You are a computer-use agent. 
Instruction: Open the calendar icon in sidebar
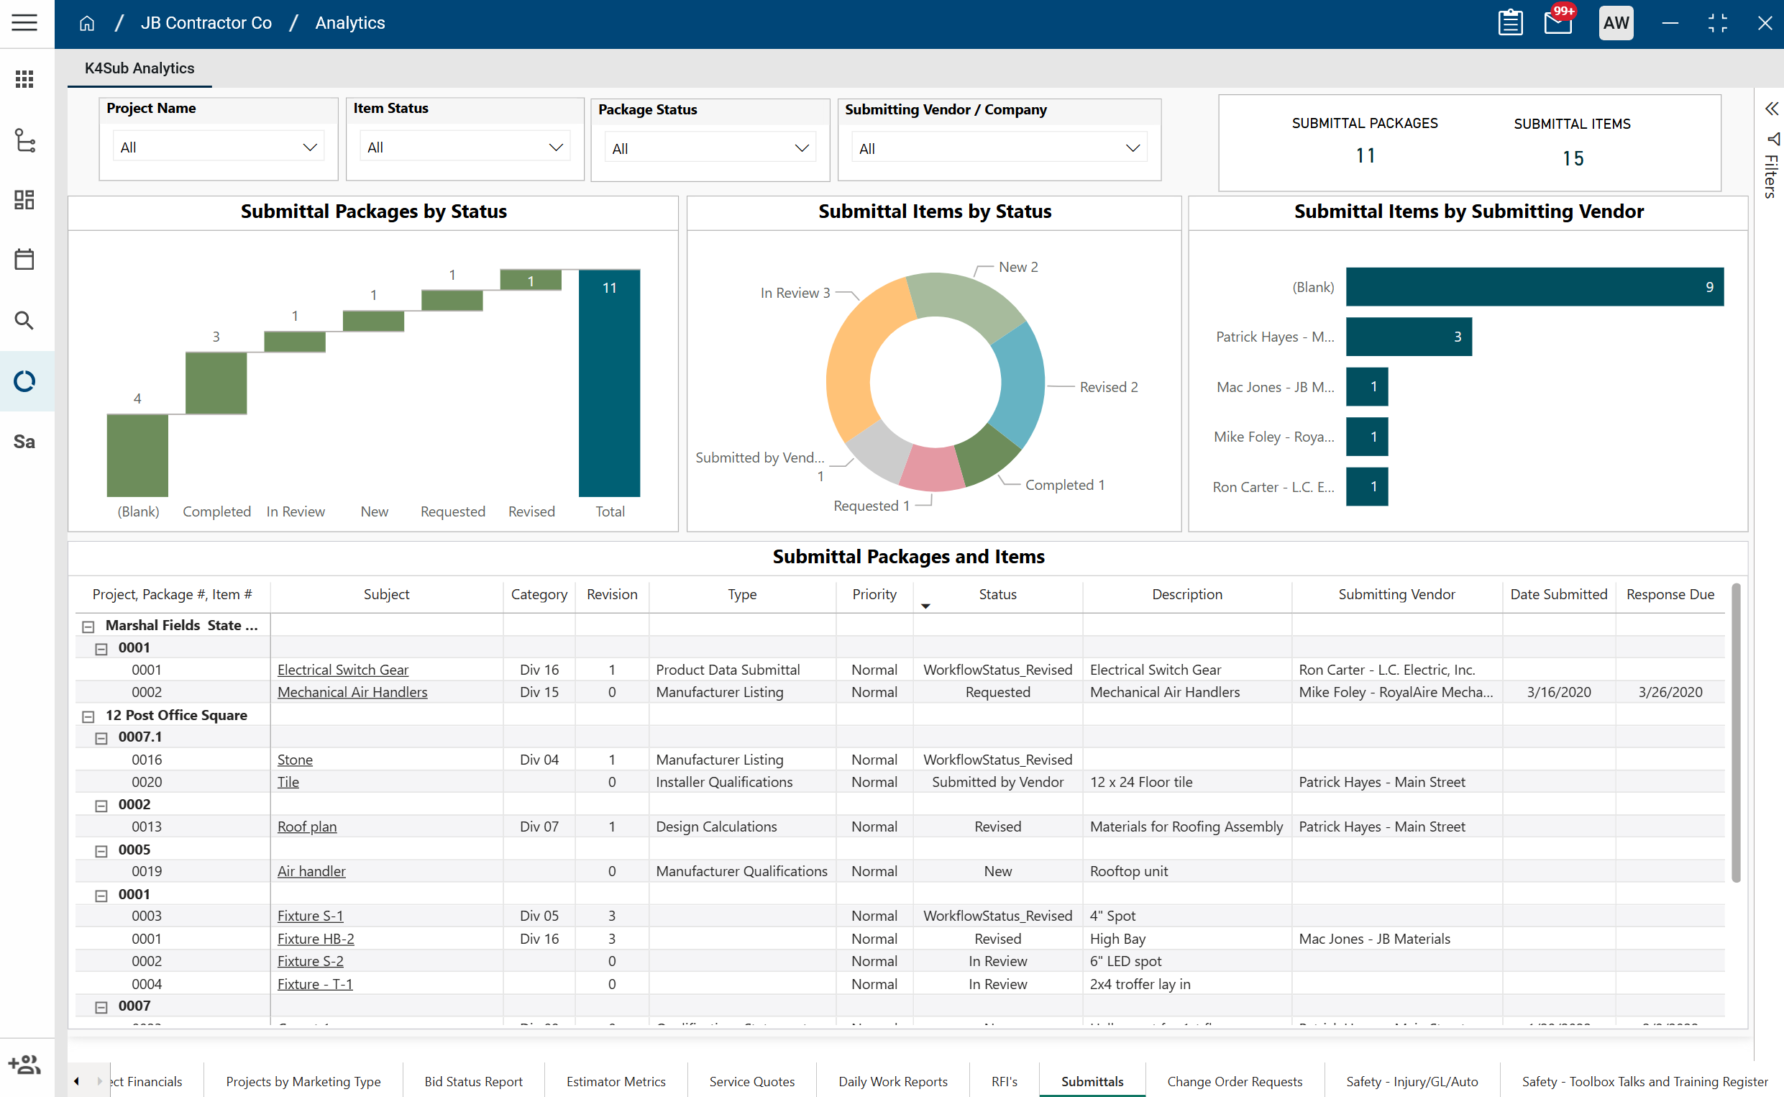tap(24, 259)
